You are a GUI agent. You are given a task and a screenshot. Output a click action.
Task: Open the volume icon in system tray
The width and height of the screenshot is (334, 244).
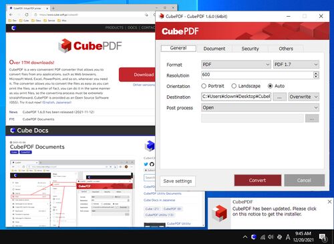pos(271,237)
